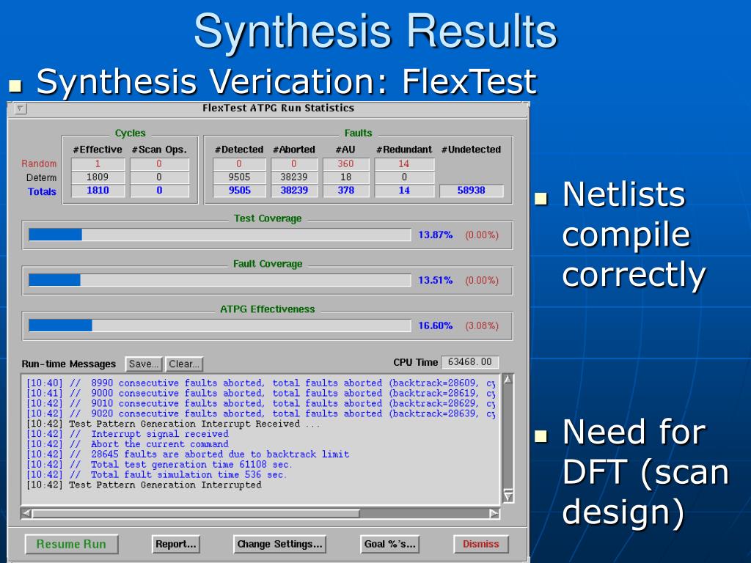Click the messages vertical scrollbar up arrow

(x=508, y=380)
